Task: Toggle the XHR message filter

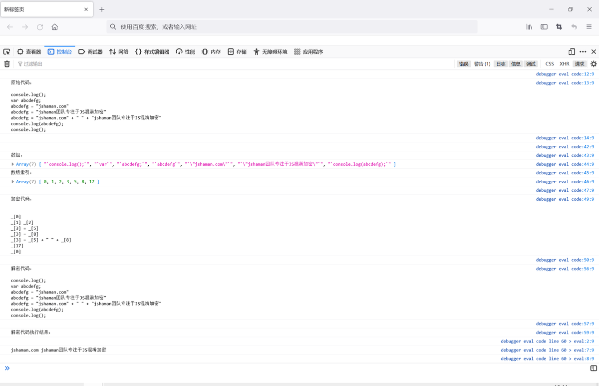Action: coord(564,64)
